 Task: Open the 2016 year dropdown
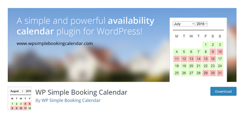[x=202, y=24]
